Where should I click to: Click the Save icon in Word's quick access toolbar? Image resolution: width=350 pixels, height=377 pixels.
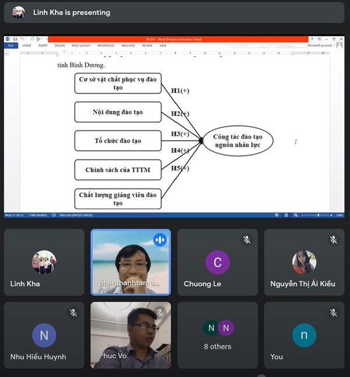click(x=15, y=39)
